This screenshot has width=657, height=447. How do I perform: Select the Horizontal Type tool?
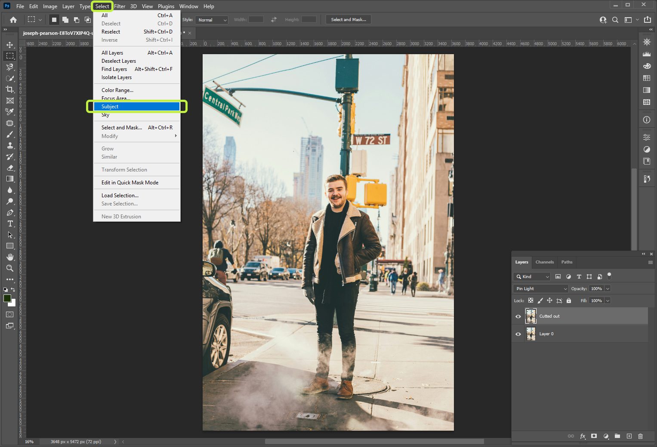[x=9, y=223]
